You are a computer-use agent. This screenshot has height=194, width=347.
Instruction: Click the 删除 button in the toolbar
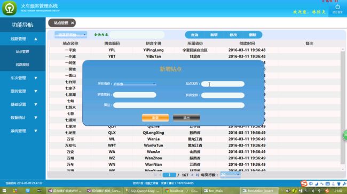pyautogui.click(x=253, y=35)
